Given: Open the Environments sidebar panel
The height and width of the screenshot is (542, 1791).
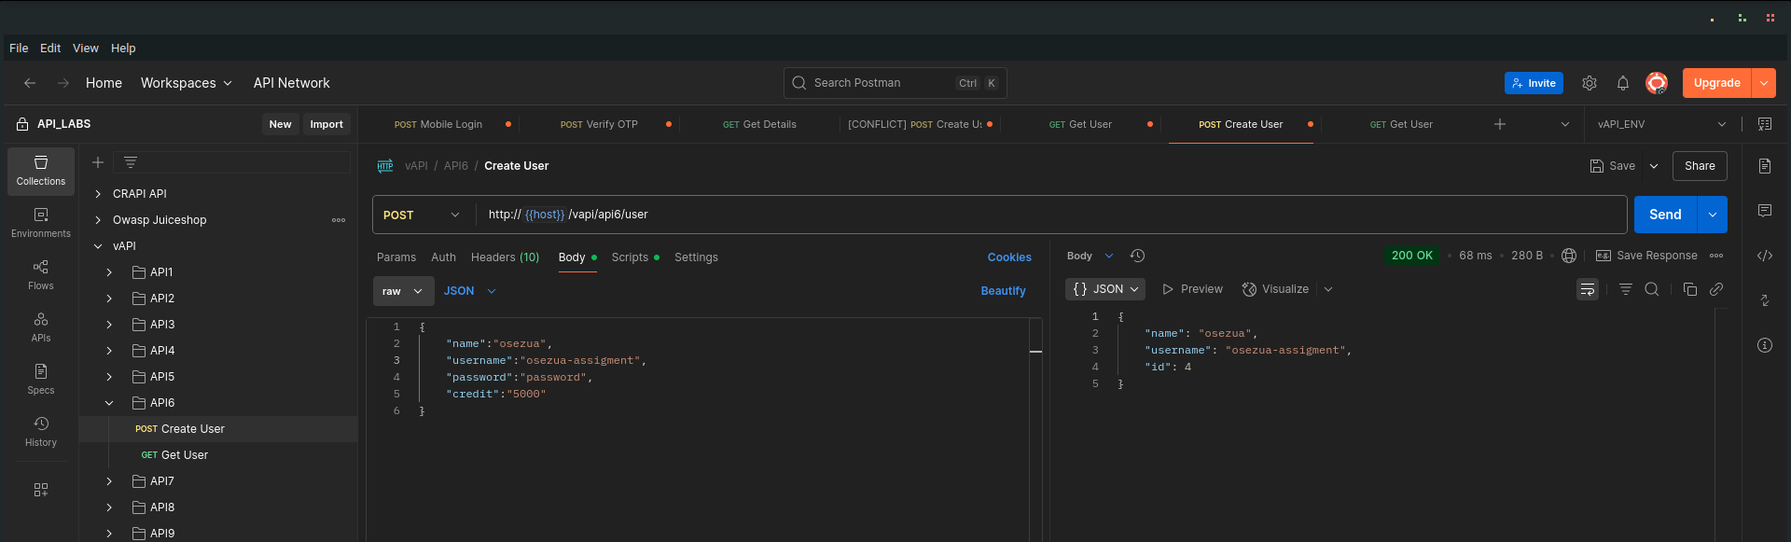Looking at the screenshot, I should coord(41,223).
